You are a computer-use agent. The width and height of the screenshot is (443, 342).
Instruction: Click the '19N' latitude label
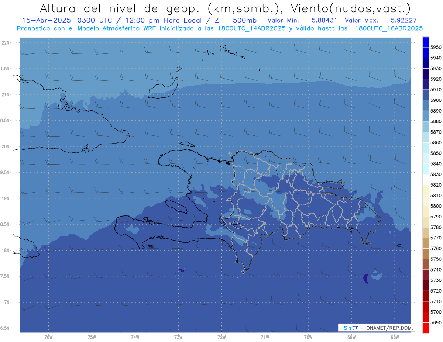pos(6,198)
